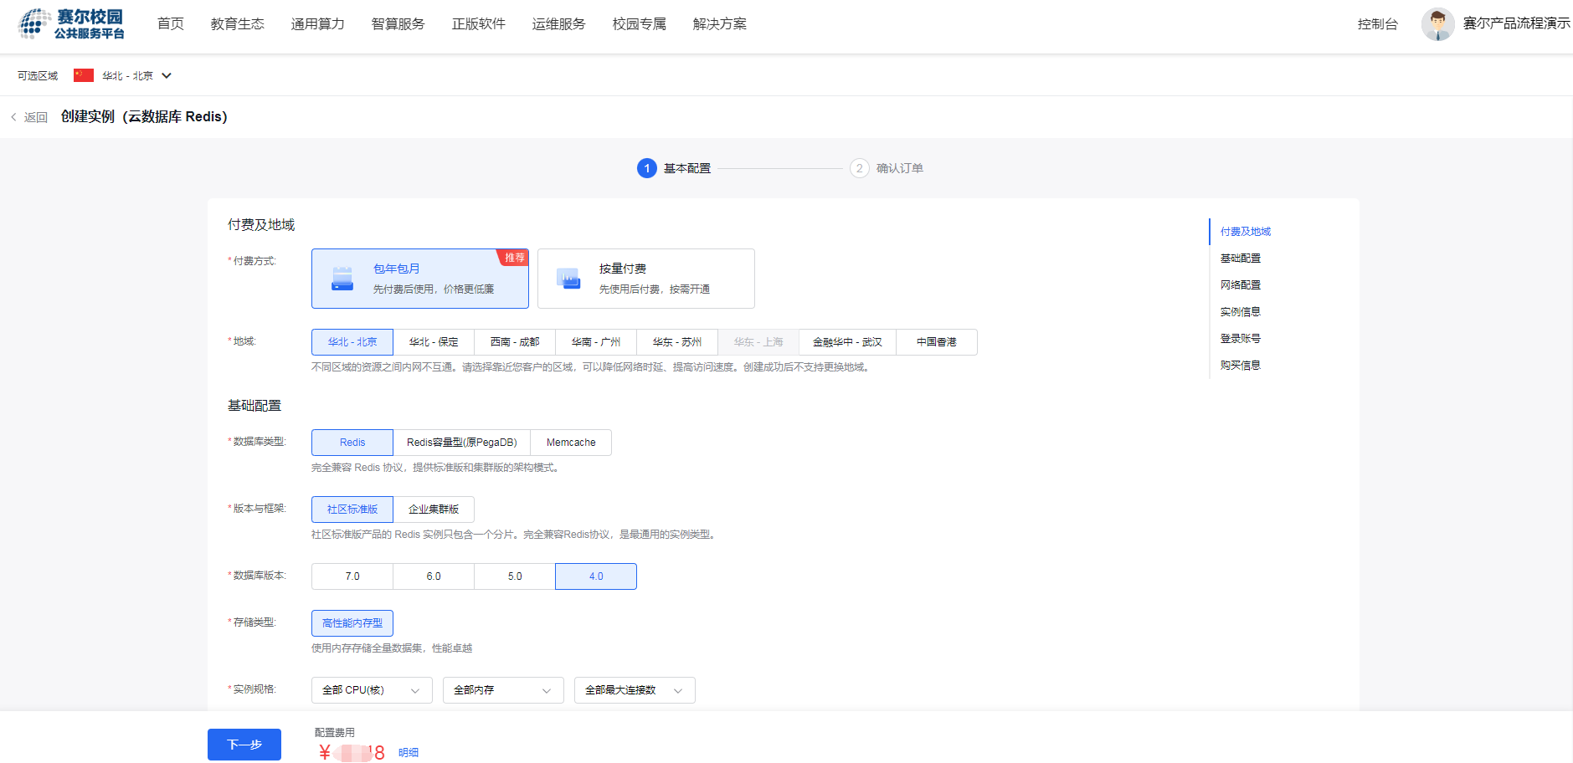Screen dimensions: 1573x763
Task: Click the user avatar icon
Action: coord(1437,24)
